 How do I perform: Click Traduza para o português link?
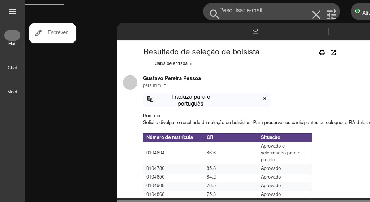190,100
